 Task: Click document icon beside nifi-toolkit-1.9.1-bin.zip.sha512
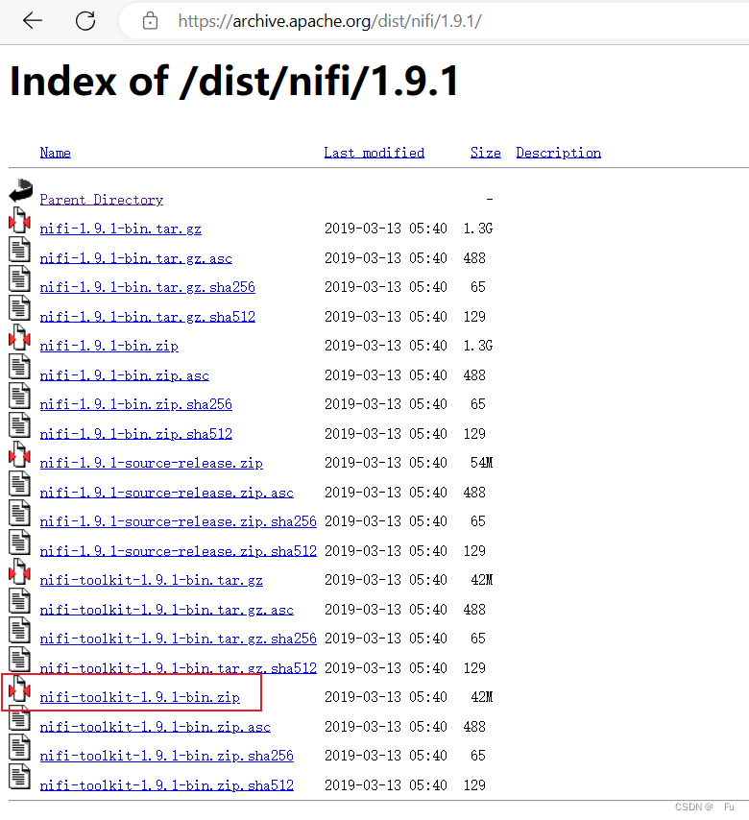tap(19, 776)
